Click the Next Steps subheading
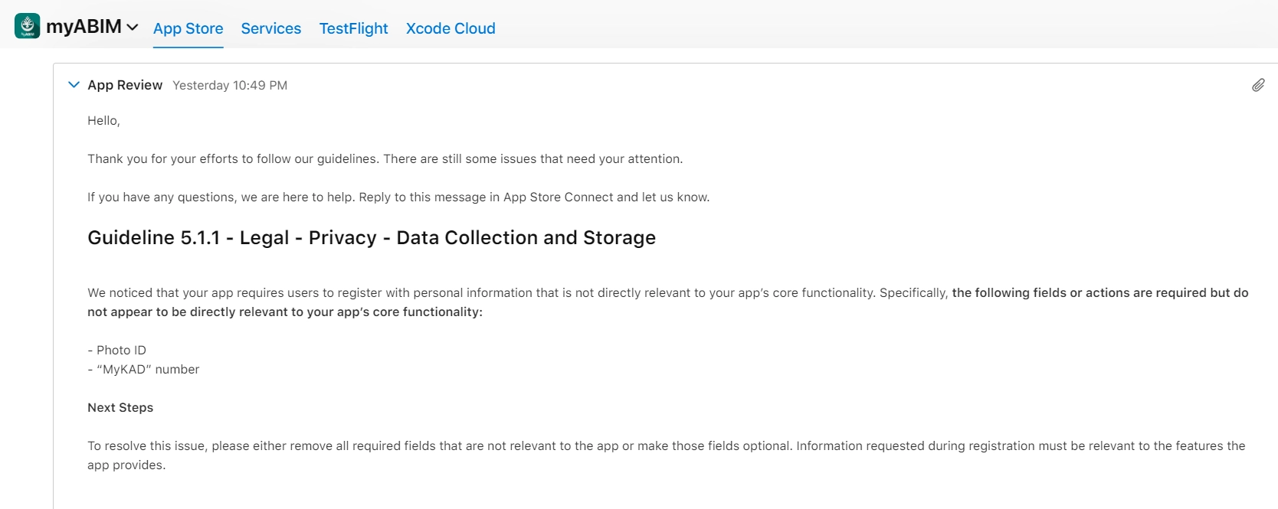 click(120, 408)
